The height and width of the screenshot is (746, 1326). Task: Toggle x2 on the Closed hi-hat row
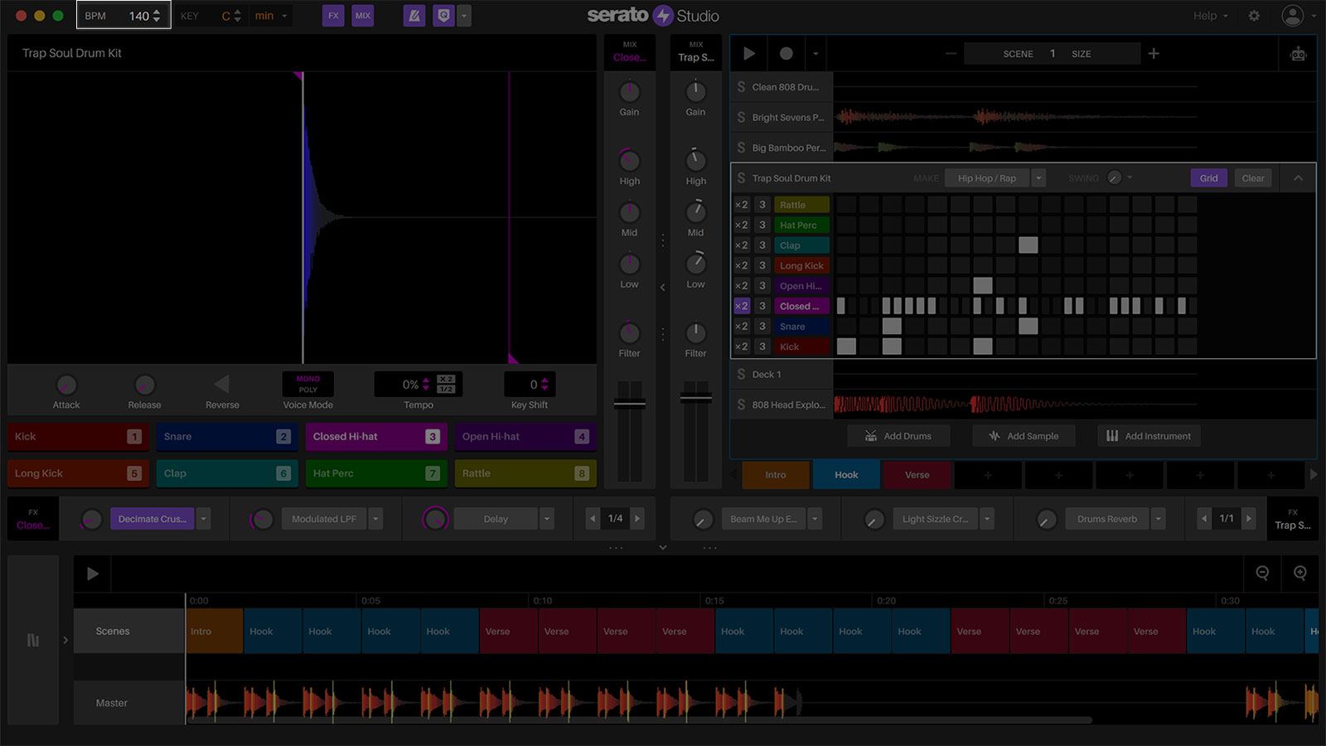742,306
